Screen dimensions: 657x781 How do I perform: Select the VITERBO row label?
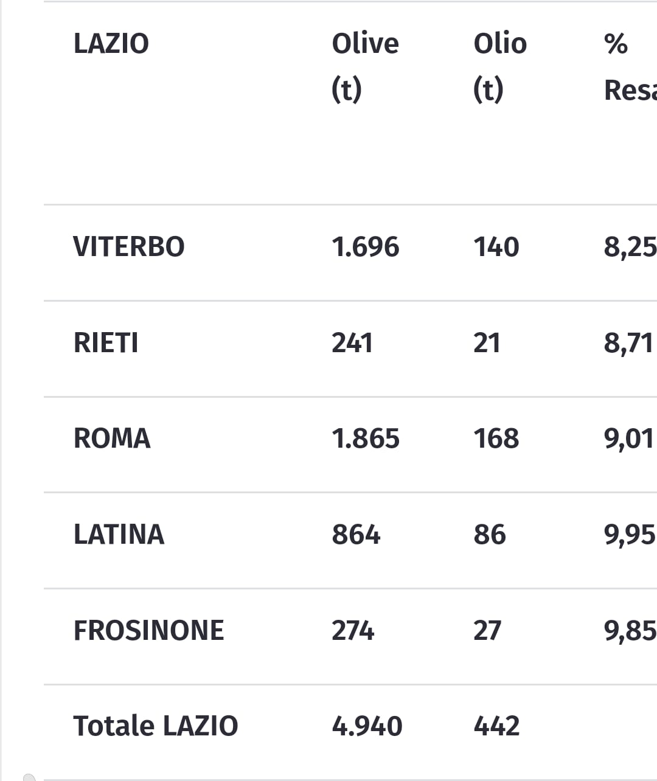coord(128,247)
